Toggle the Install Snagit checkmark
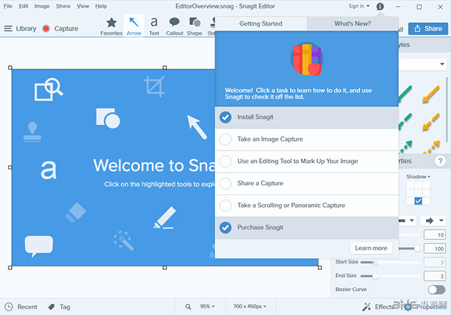Image resolution: width=451 pixels, height=315 pixels. pos(226,117)
